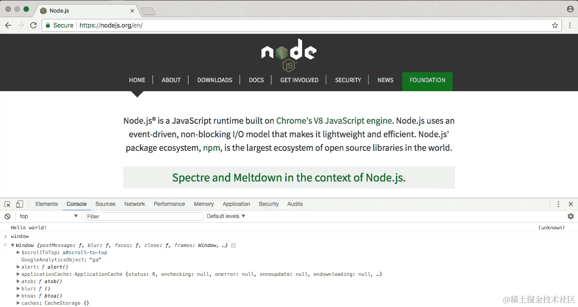Go to the DOWNLOADS page
Viewport: 578px width, 307px height.
[x=215, y=80]
